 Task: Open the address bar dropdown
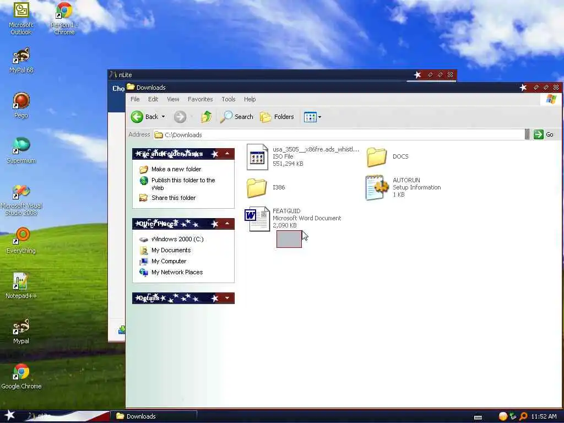pyautogui.click(x=527, y=134)
